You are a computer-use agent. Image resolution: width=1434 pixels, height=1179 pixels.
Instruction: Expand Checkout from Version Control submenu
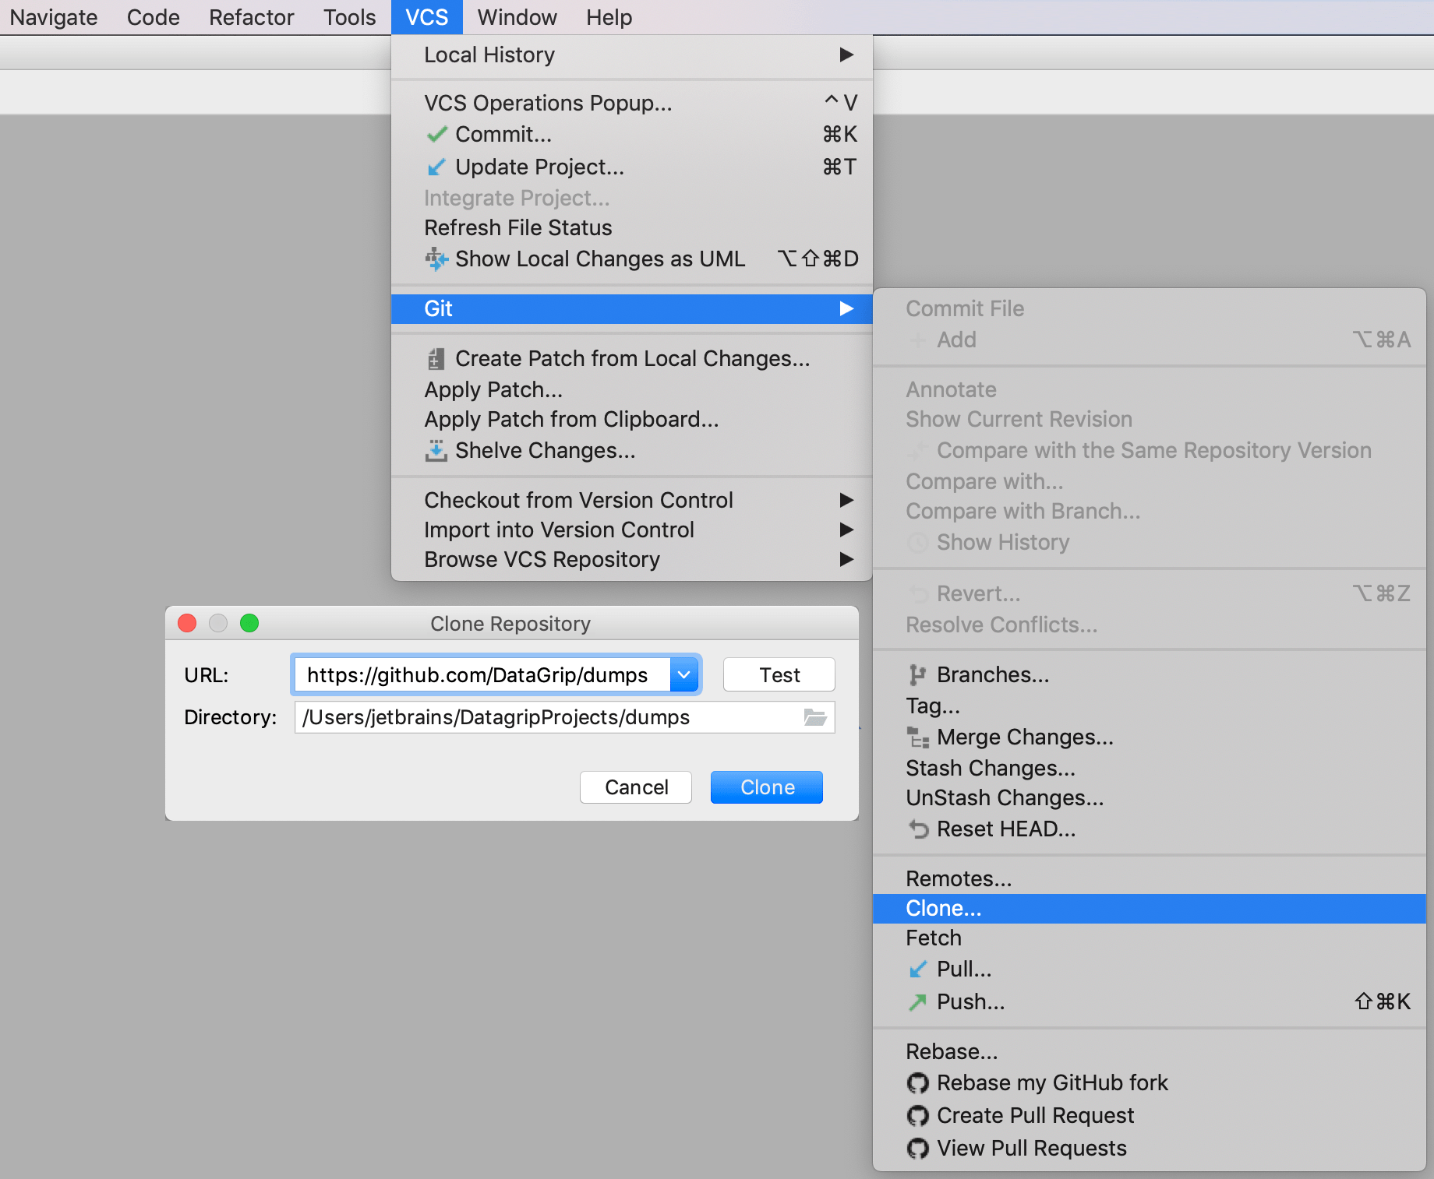tap(632, 500)
